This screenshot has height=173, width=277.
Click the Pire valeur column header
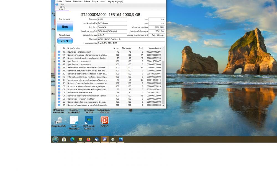(126, 48)
